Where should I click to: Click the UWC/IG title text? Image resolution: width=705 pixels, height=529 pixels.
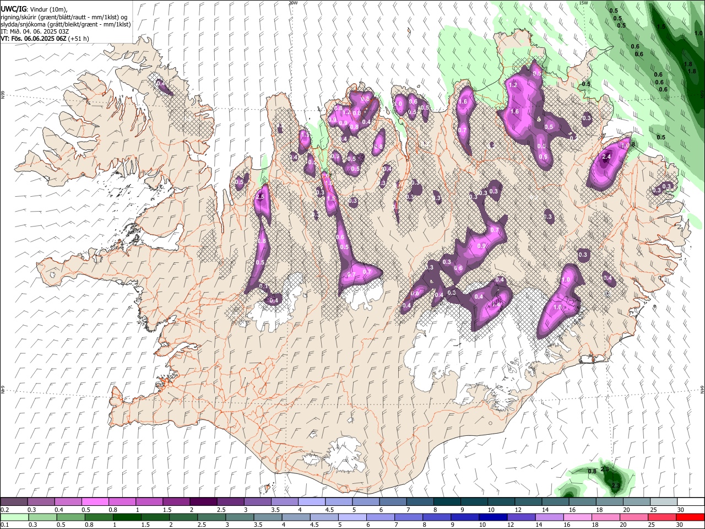13,9
